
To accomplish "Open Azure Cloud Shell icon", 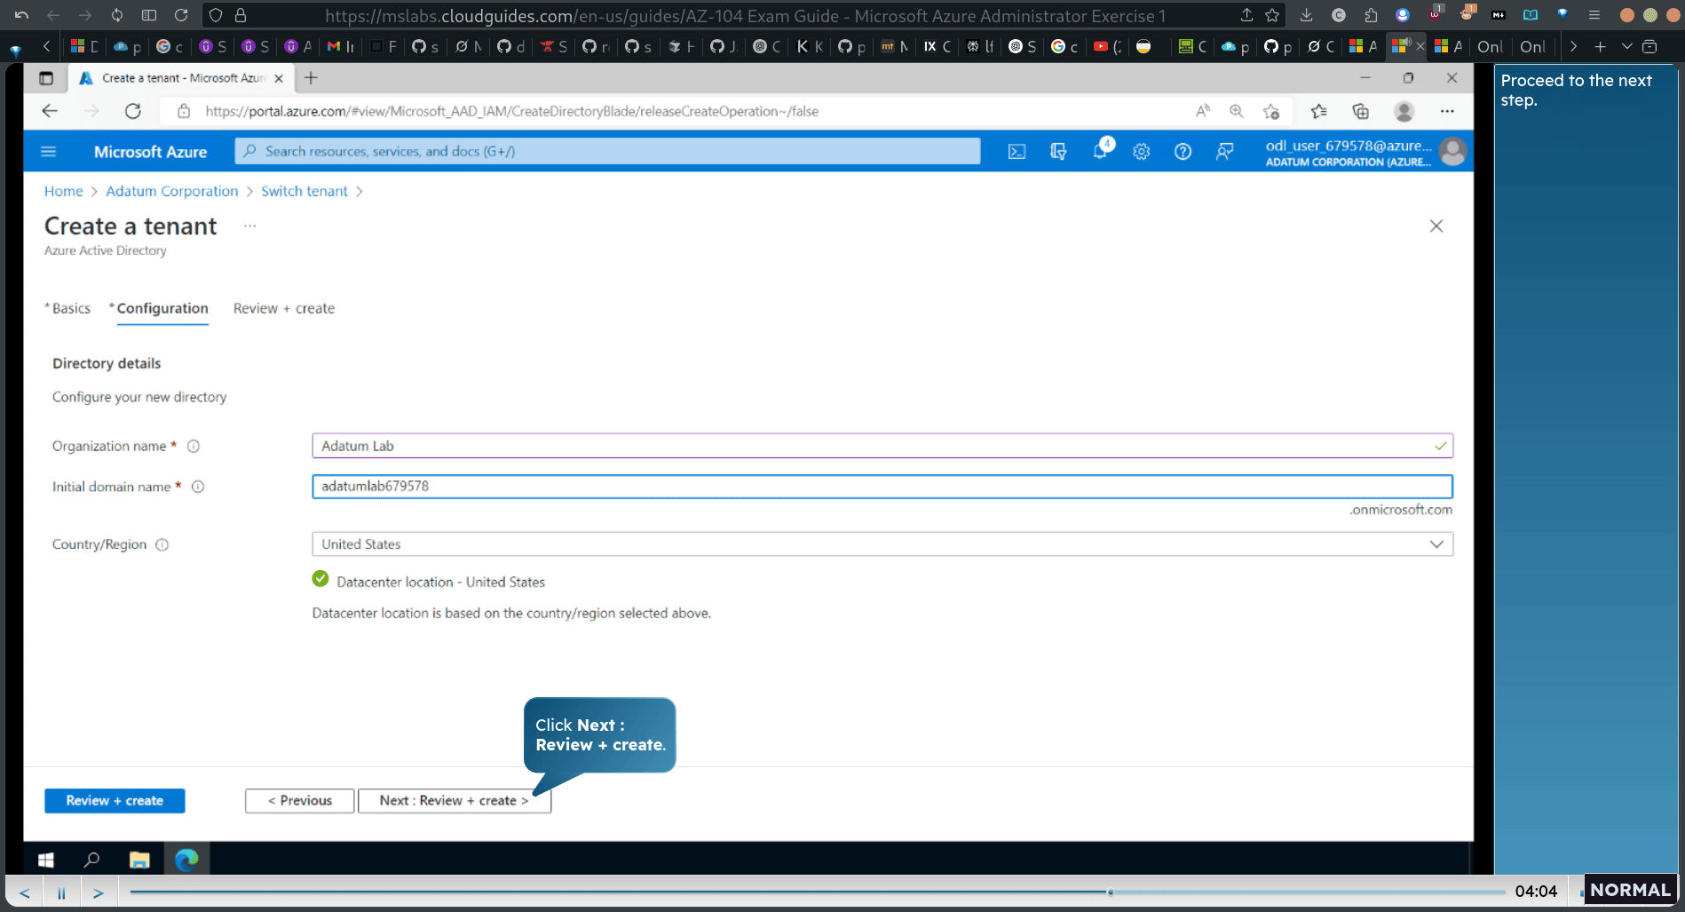I will [1017, 152].
